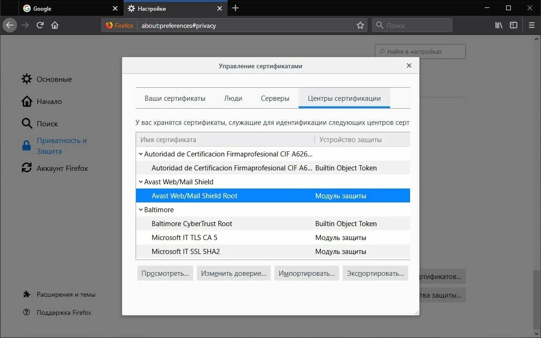This screenshot has height=338, width=541.
Task: Open Аккаунт Firefox sync section
Action: click(x=54, y=168)
